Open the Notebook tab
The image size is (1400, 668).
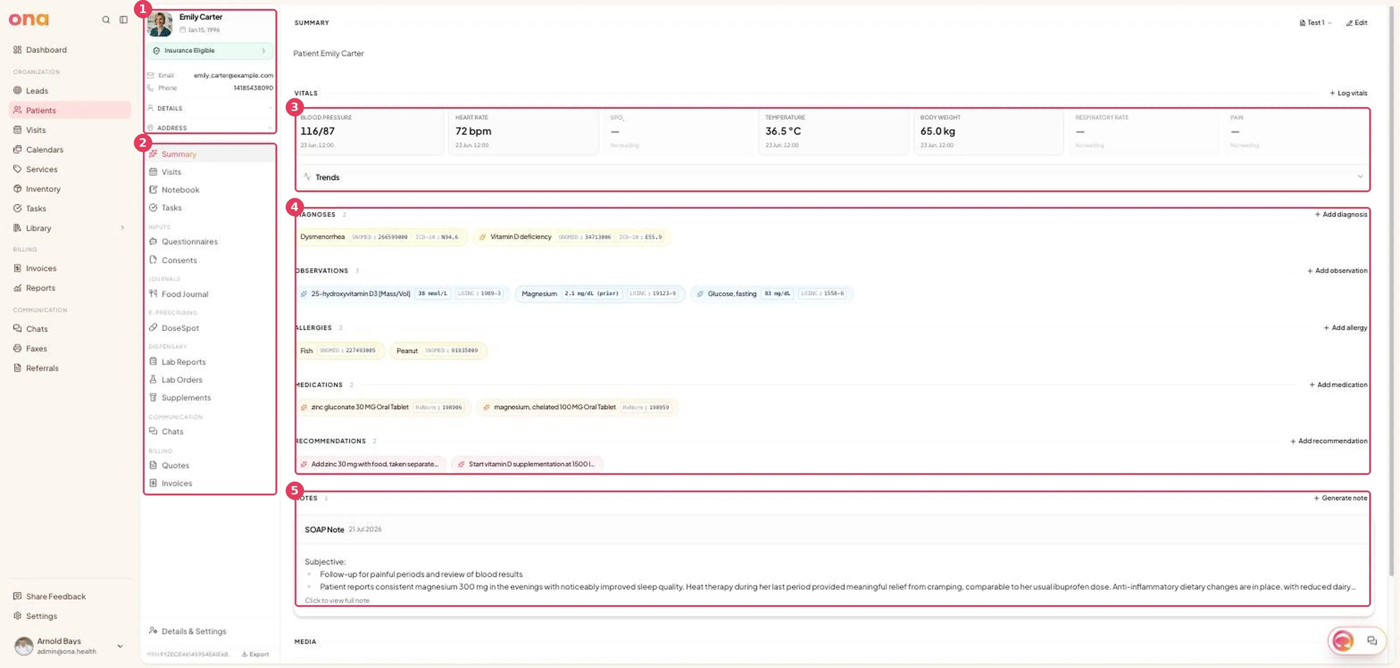pyautogui.click(x=210, y=190)
